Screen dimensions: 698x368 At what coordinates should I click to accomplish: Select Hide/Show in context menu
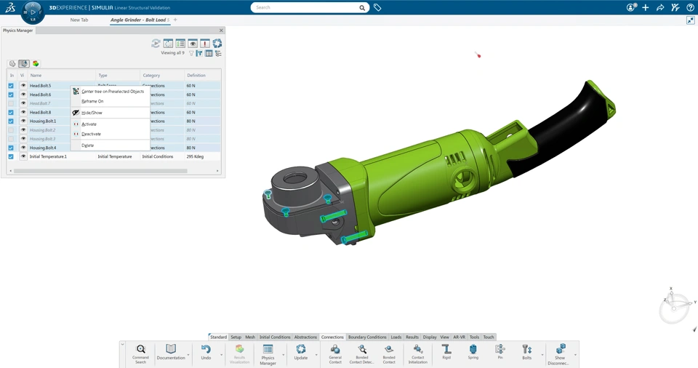click(92, 113)
